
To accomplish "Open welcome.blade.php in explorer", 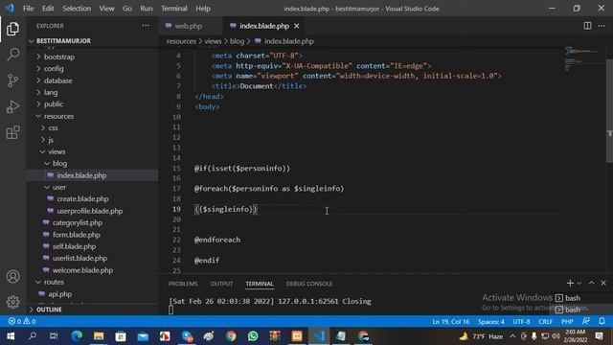I will coord(82,270).
